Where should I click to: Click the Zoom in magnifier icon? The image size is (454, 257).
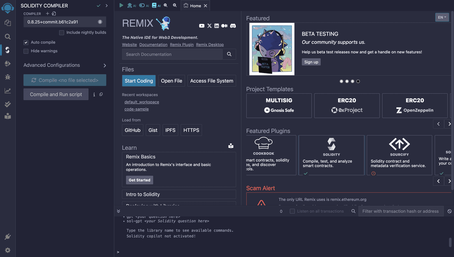point(175,5)
